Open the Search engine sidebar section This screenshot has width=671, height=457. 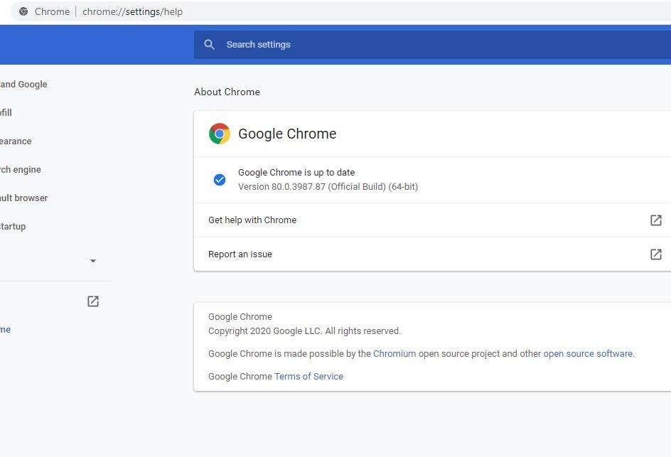point(21,169)
